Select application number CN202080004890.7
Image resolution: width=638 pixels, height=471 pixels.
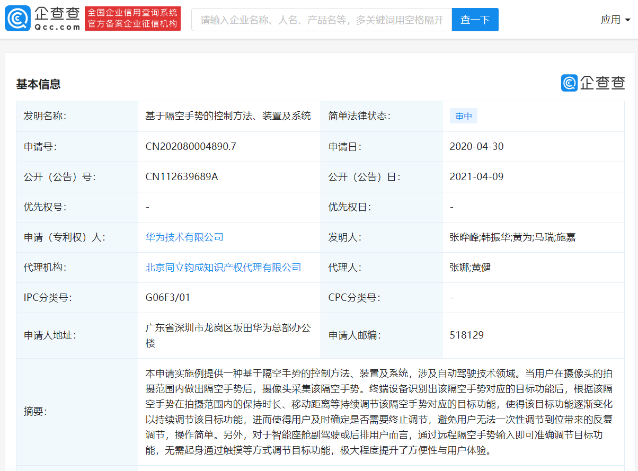pyautogui.click(x=191, y=147)
